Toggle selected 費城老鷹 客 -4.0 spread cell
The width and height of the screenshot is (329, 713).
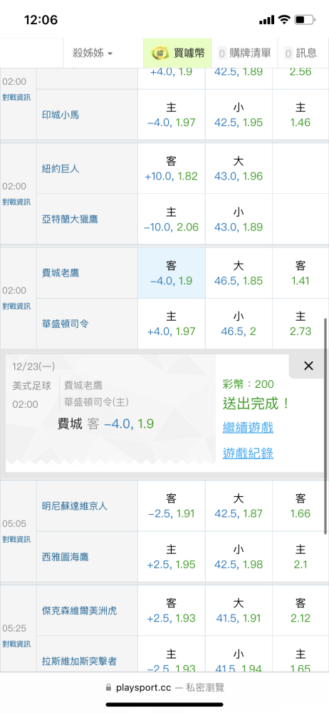[172, 273]
